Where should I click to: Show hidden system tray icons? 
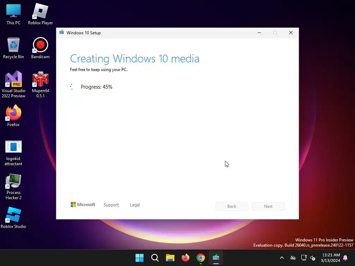click(x=282, y=258)
